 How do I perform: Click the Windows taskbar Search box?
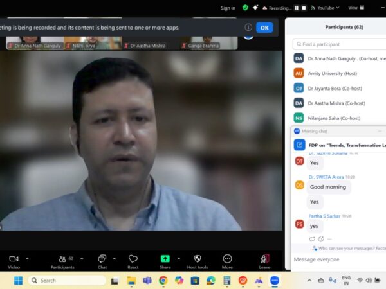coord(67,281)
